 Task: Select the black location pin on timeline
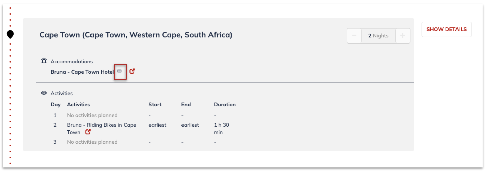pyautogui.click(x=10, y=34)
